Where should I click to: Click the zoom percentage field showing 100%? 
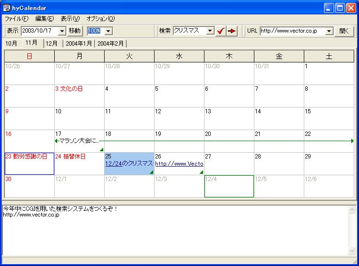pyautogui.click(x=96, y=31)
